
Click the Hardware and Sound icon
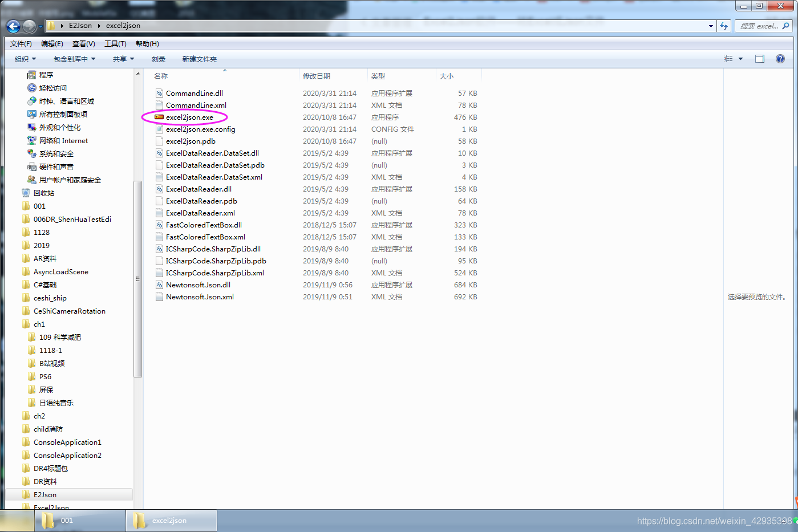[x=32, y=166]
